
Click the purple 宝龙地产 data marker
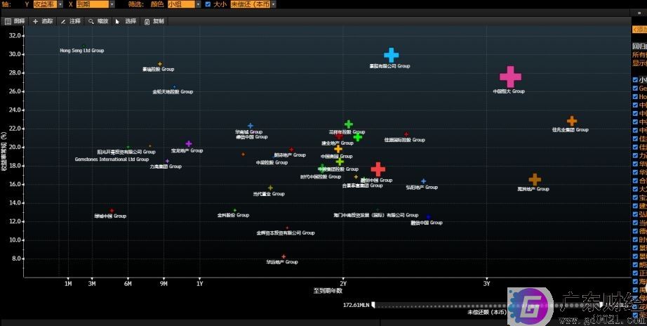pos(189,144)
